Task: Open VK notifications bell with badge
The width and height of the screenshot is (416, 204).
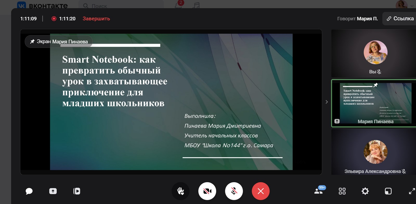Action: (x=179, y=5)
